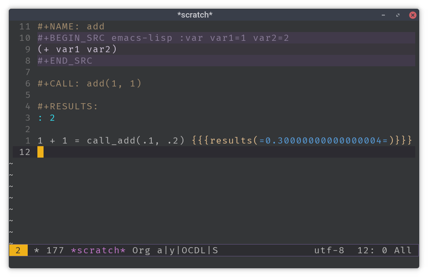Place cursor on the #+NAME: add line
Screen dimensions: 428x277
coord(70,26)
